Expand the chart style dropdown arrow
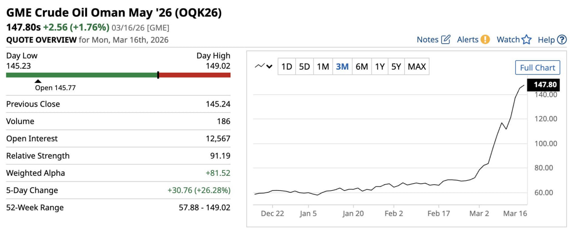The height and width of the screenshot is (236, 573). (269, 67)
